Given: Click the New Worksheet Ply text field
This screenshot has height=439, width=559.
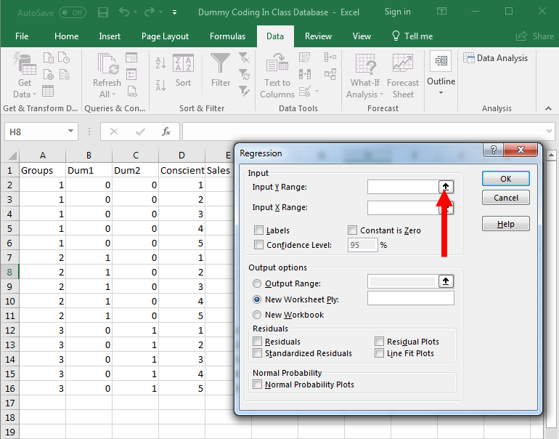Looking at the screenshot, I should [411, 298].
